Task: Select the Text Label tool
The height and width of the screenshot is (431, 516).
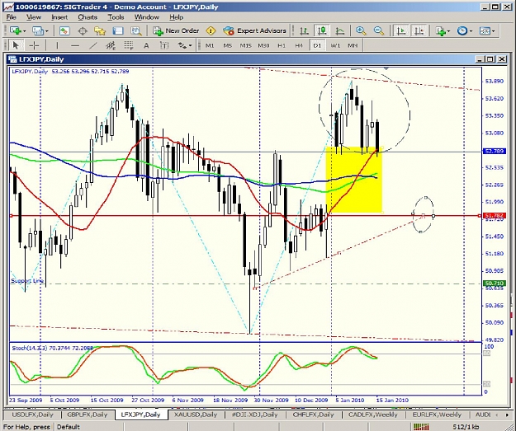Action: tap(164, 45)
